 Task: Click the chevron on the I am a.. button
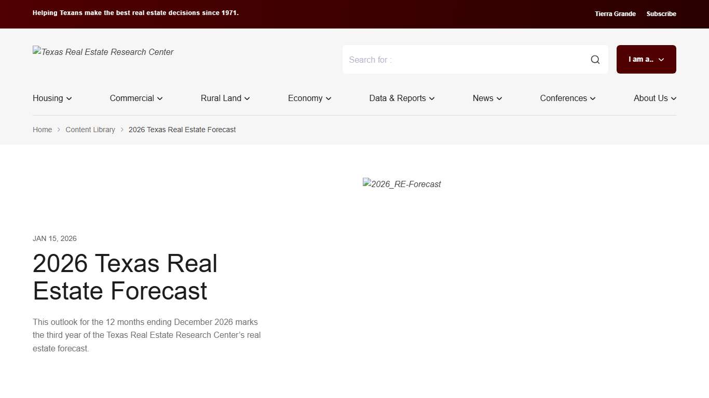(661, 59)
